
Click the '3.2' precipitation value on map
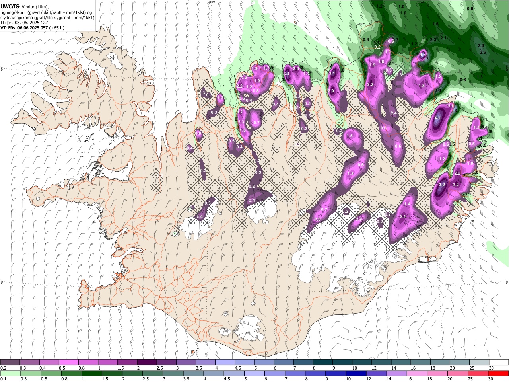click(x=442, y=185)
